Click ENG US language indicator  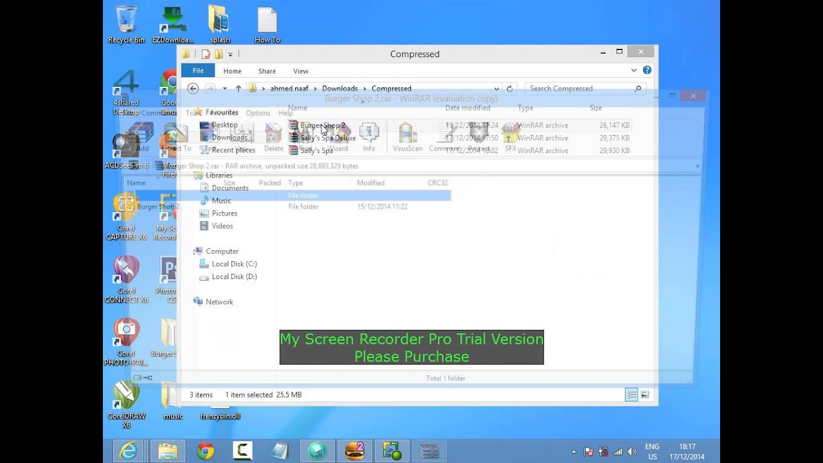pos(652,451)
